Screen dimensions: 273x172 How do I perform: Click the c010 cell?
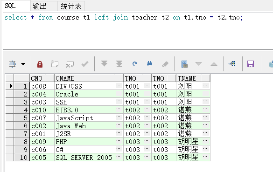pos(42,110)
